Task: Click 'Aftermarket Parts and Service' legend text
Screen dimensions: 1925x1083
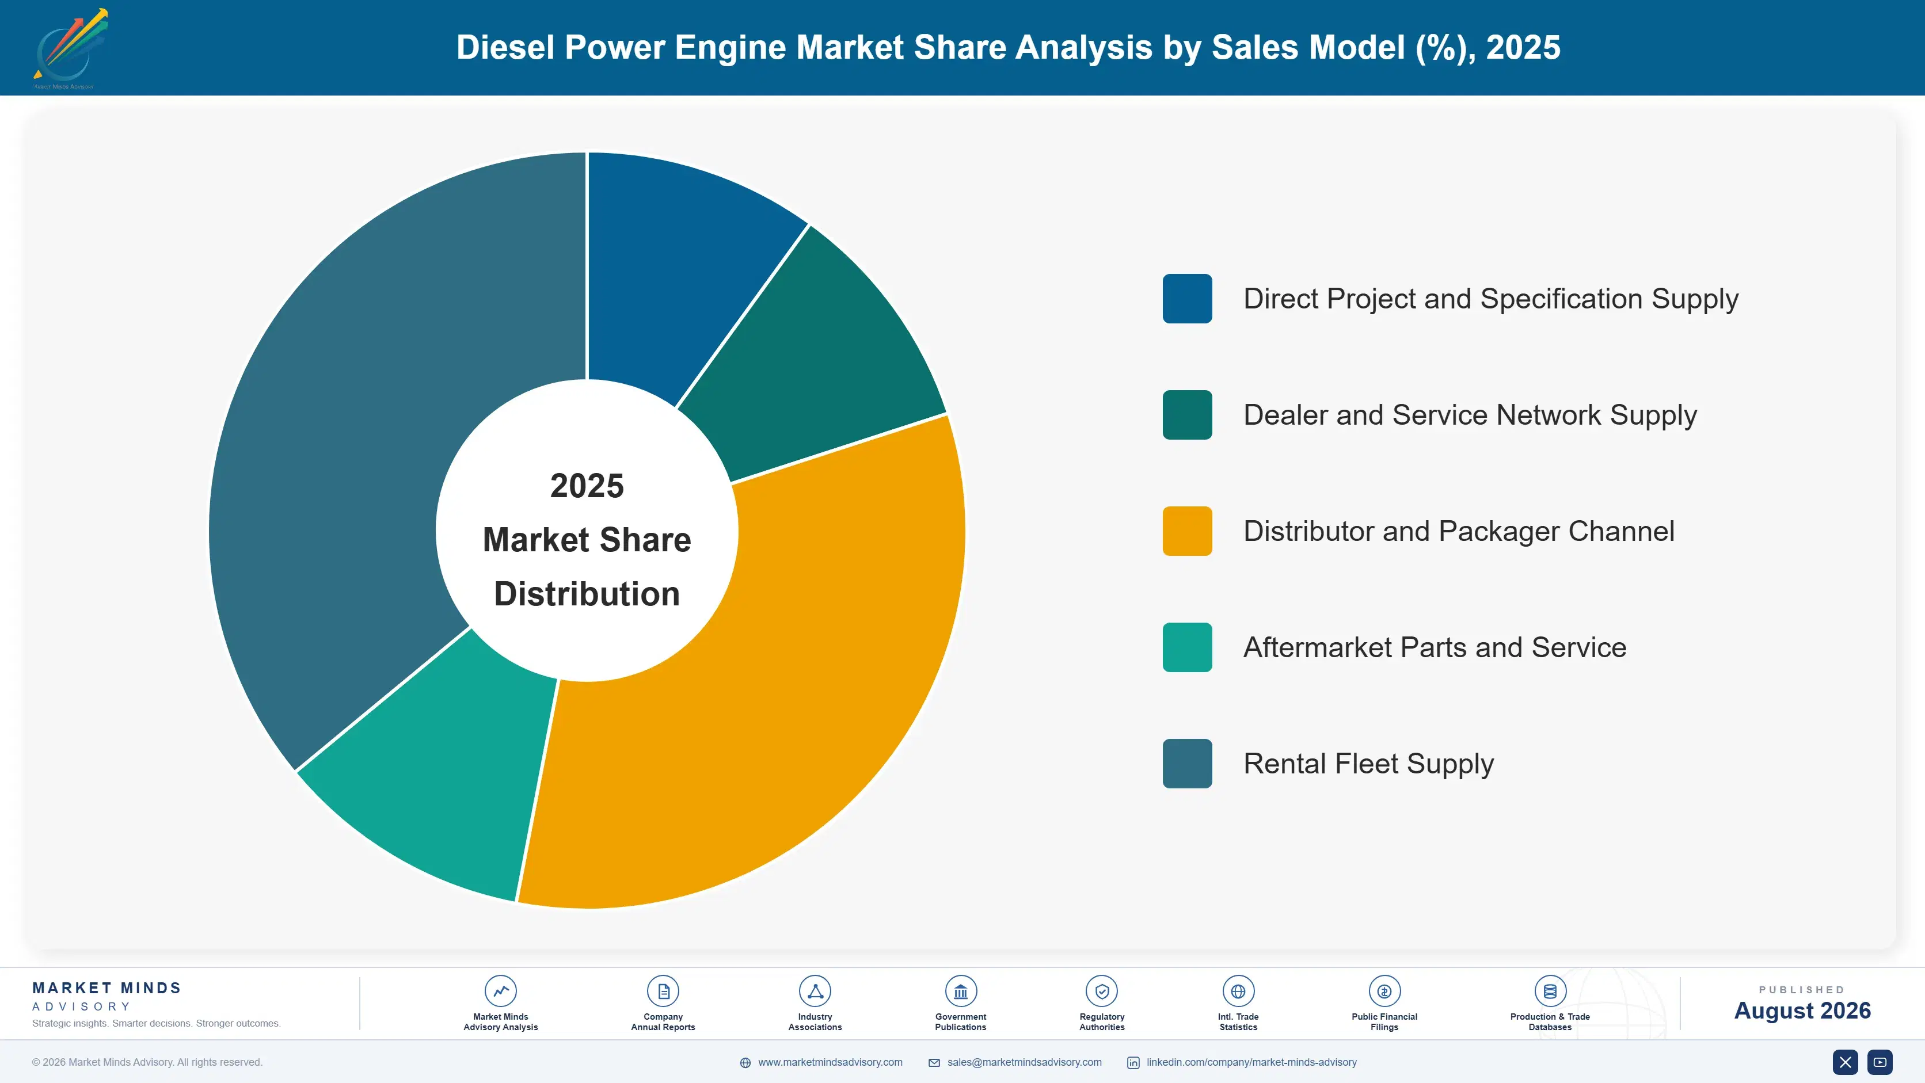Action: 1435,647
